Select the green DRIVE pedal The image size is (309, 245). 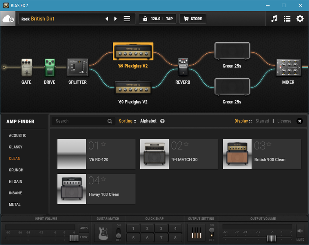coord(50,67)
